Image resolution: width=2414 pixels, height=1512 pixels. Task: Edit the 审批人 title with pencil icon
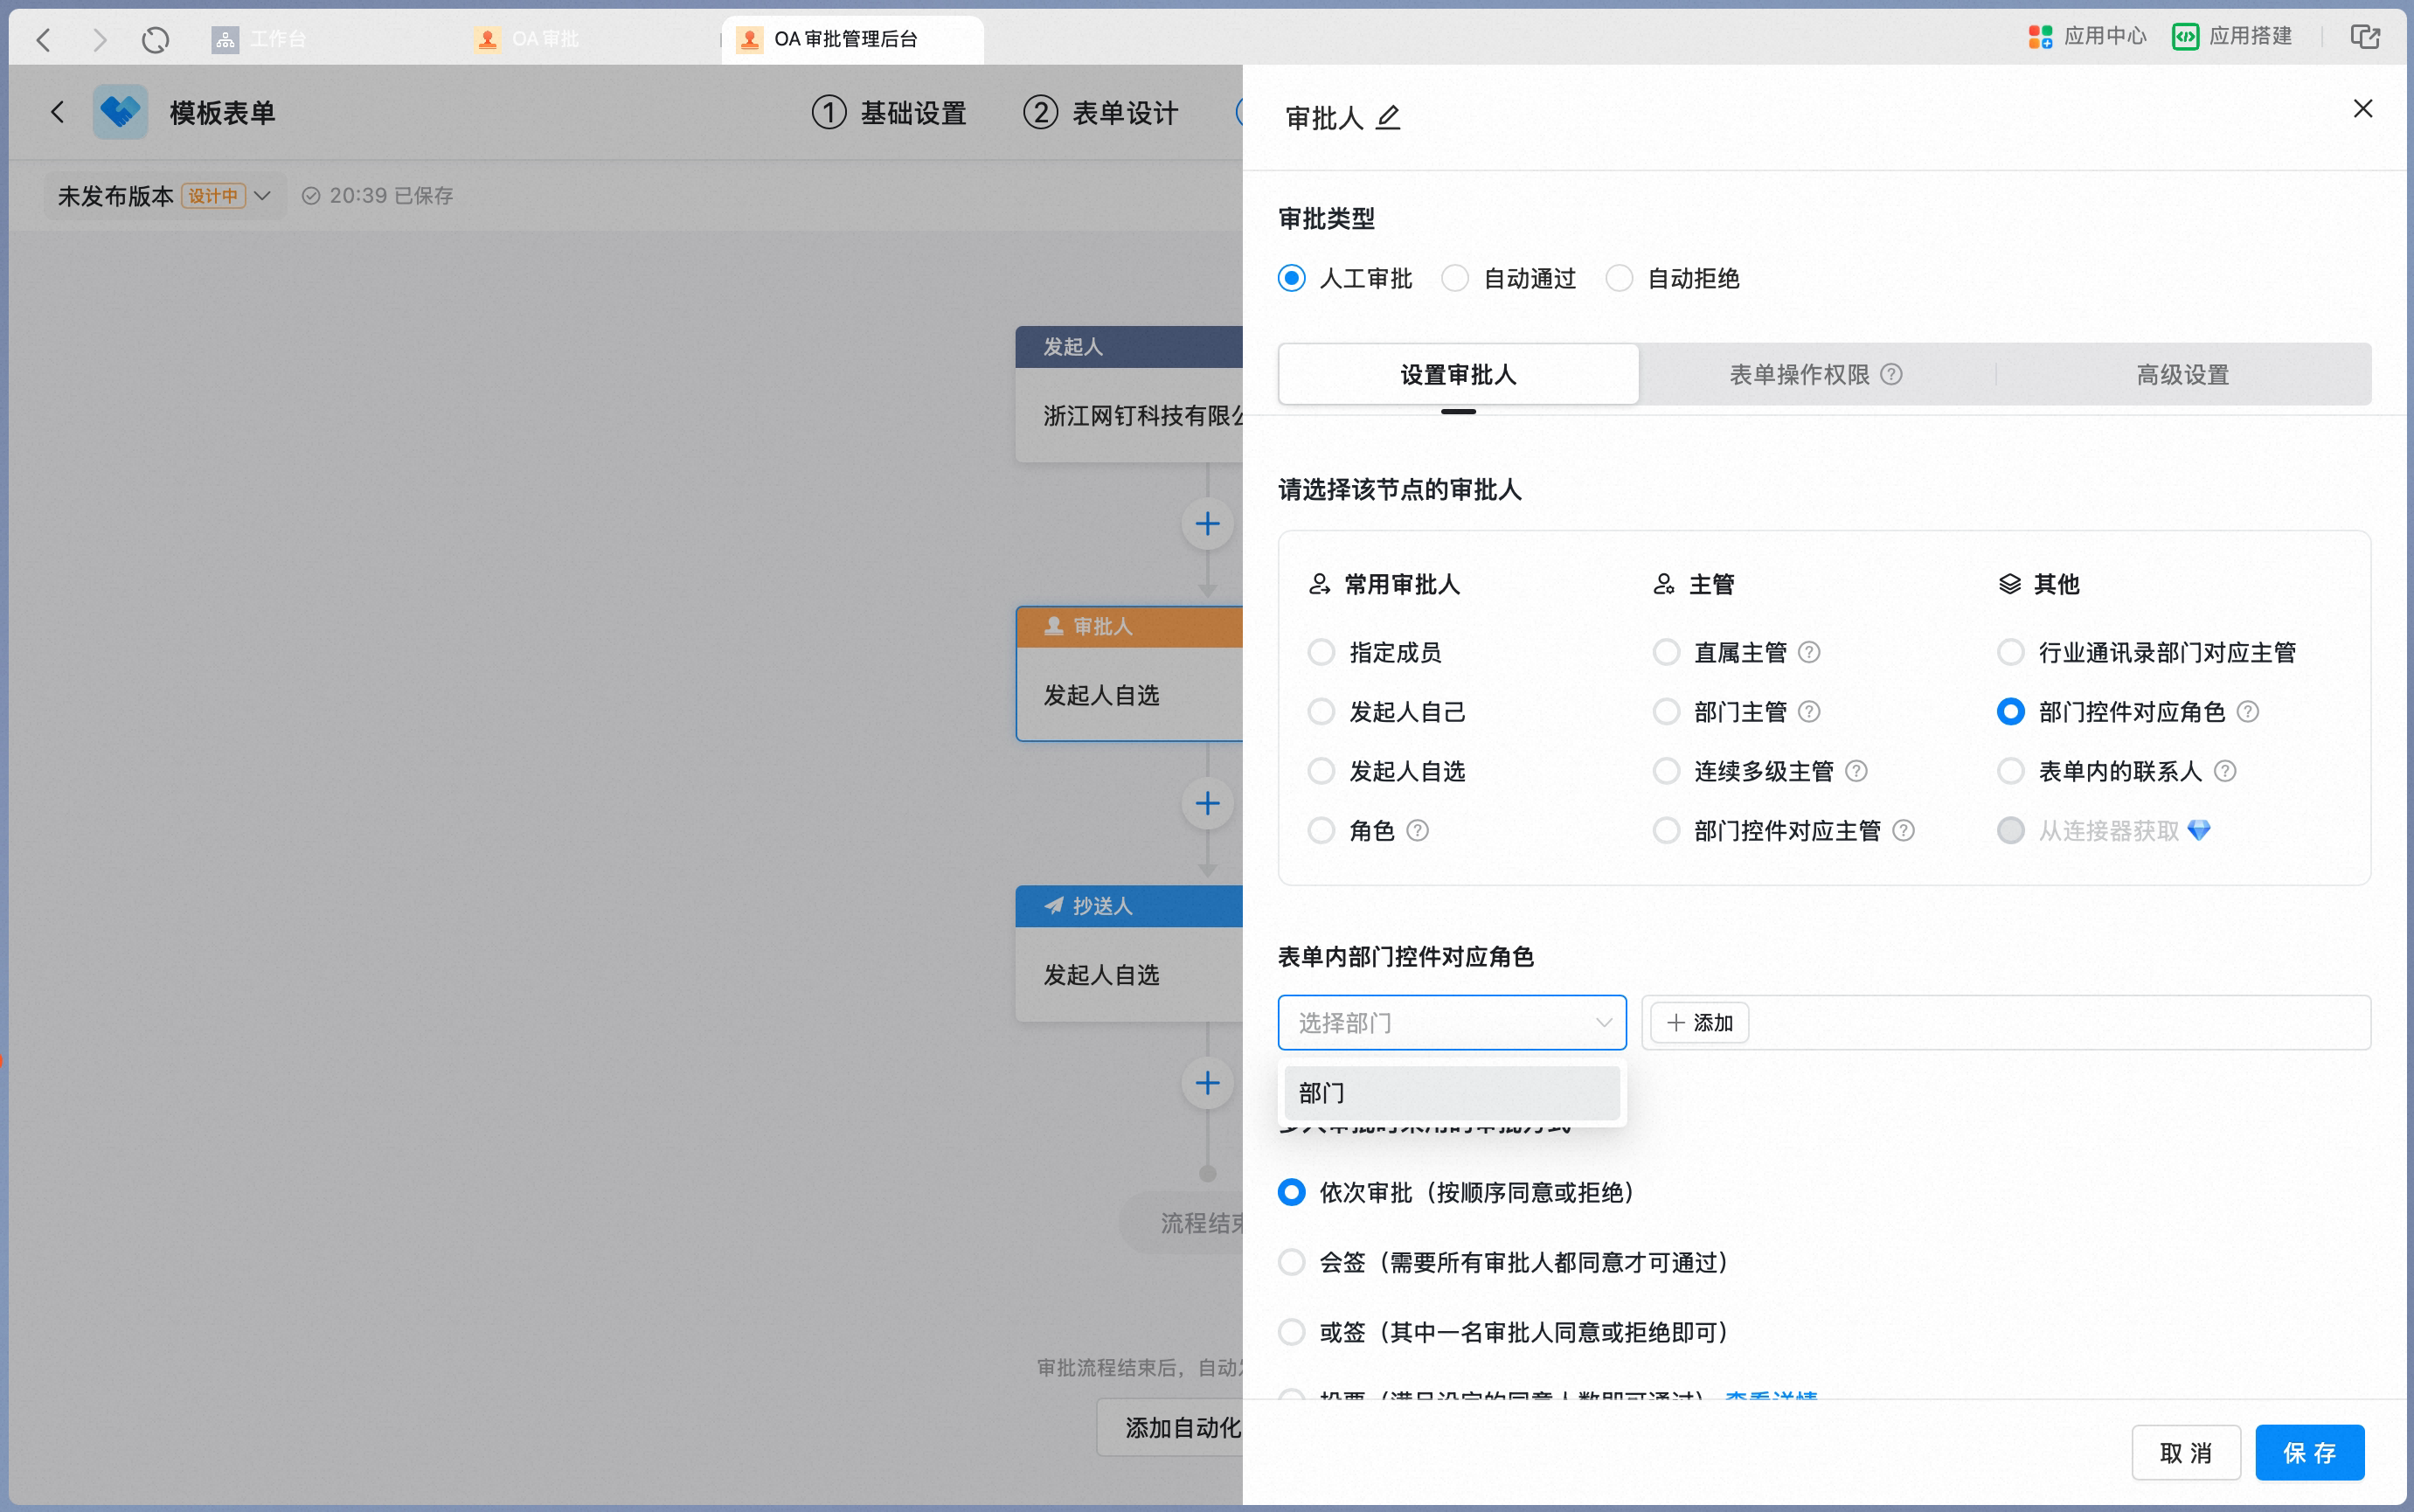point(1388,117)
